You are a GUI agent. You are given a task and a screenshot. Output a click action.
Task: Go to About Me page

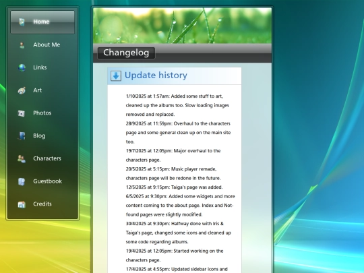click(x=47, y=44)
